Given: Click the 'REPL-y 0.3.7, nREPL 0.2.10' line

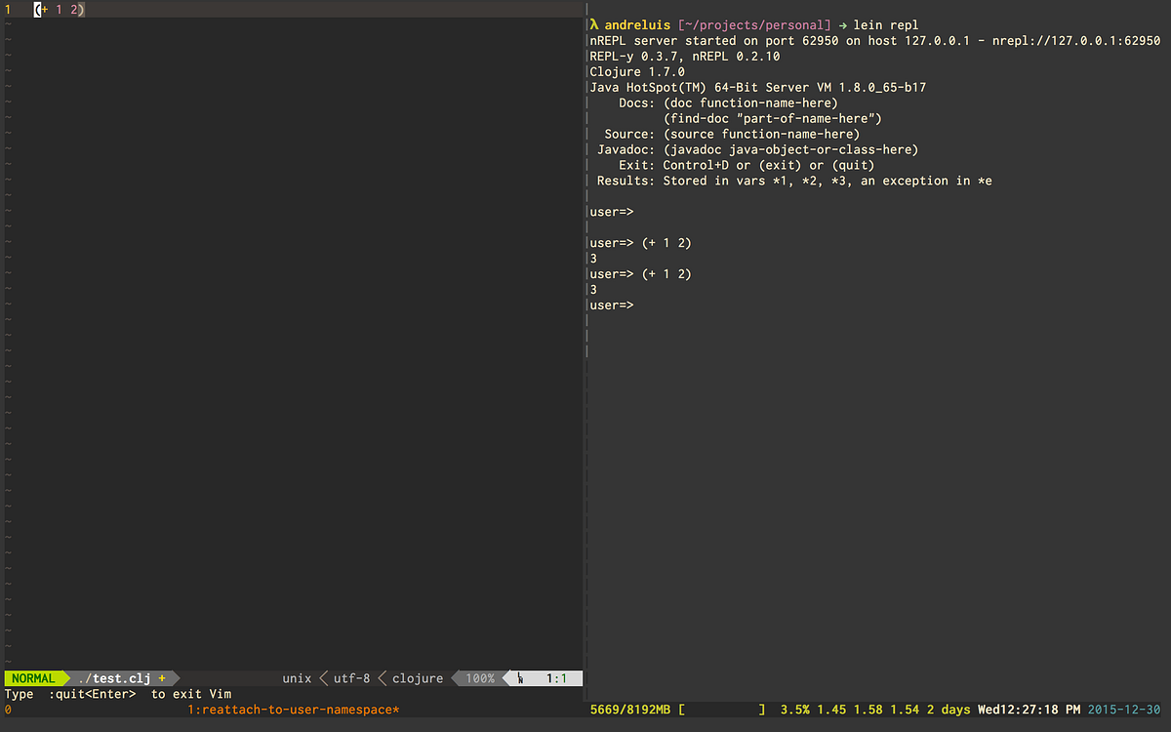Looking at the screenshot, I should click(685, 57).
